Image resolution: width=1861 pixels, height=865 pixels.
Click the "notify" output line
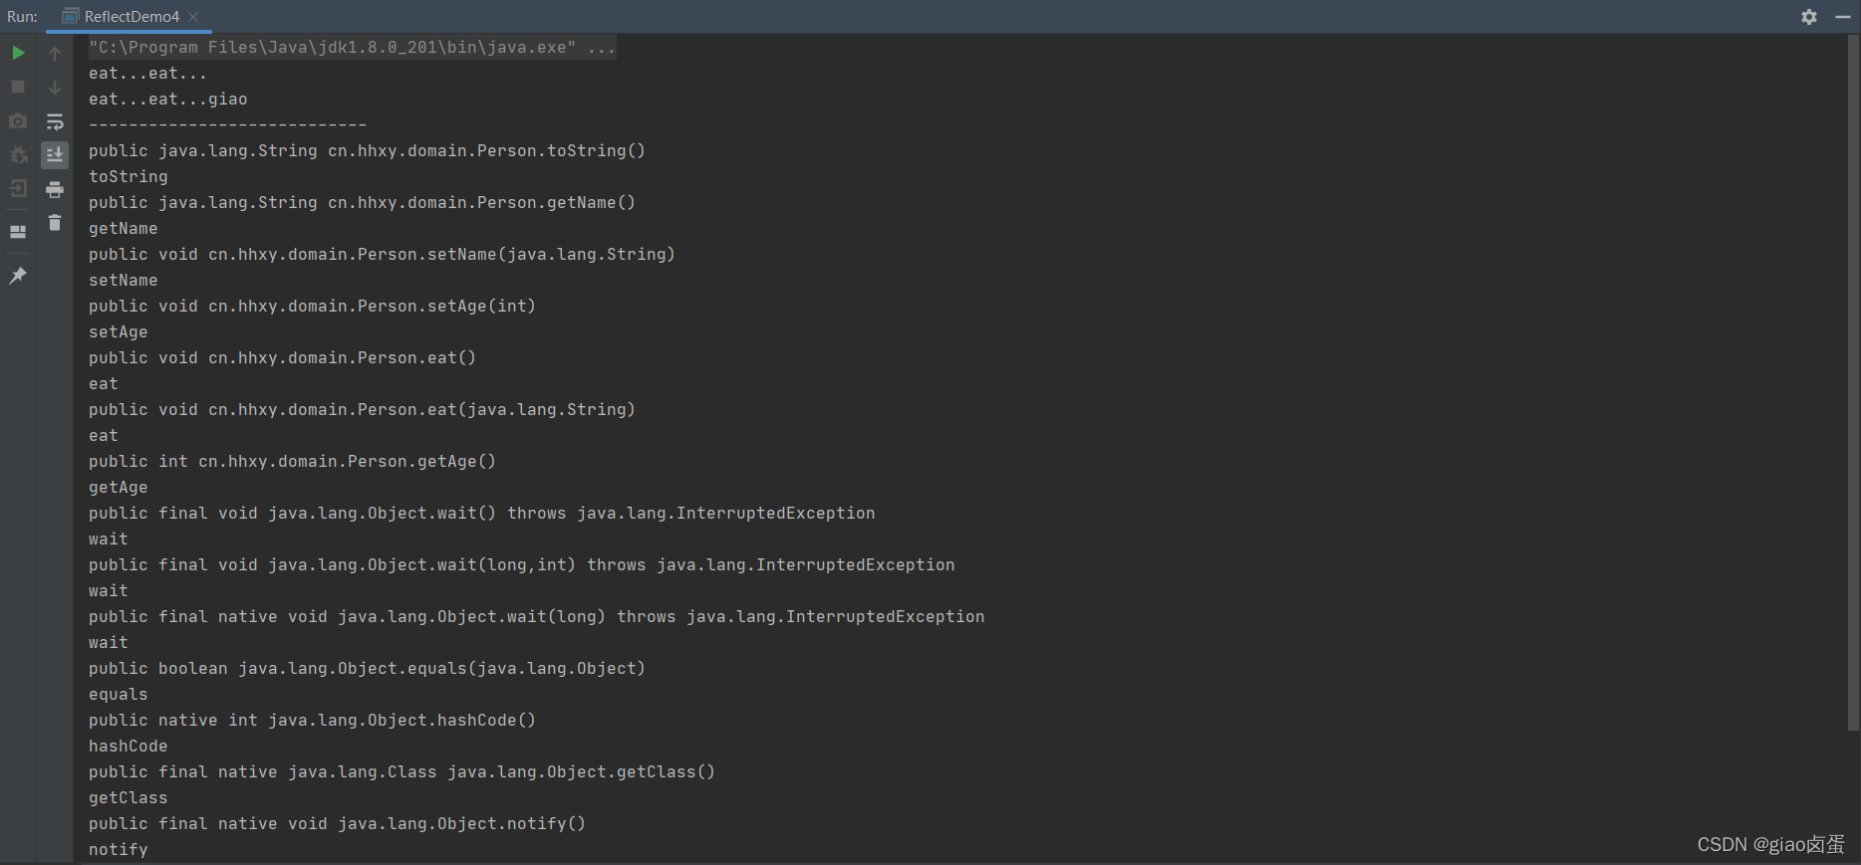pos(119,849)
